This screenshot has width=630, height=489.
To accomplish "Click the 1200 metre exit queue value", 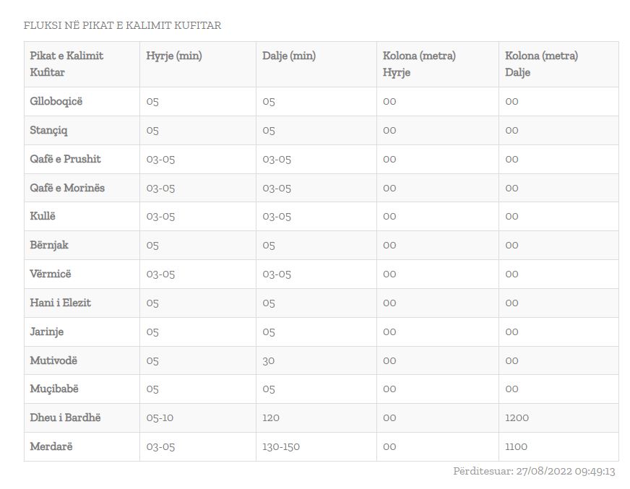I will click(x=517, y=417).
